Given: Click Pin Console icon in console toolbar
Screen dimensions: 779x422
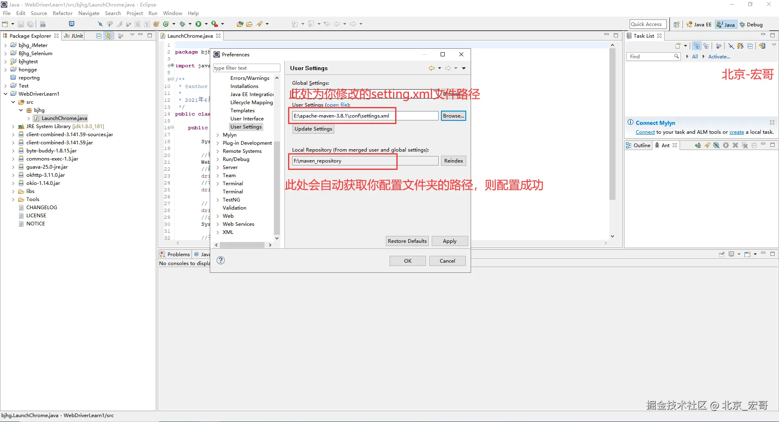Looking at the screenshot, I should (x=722, y=254).
